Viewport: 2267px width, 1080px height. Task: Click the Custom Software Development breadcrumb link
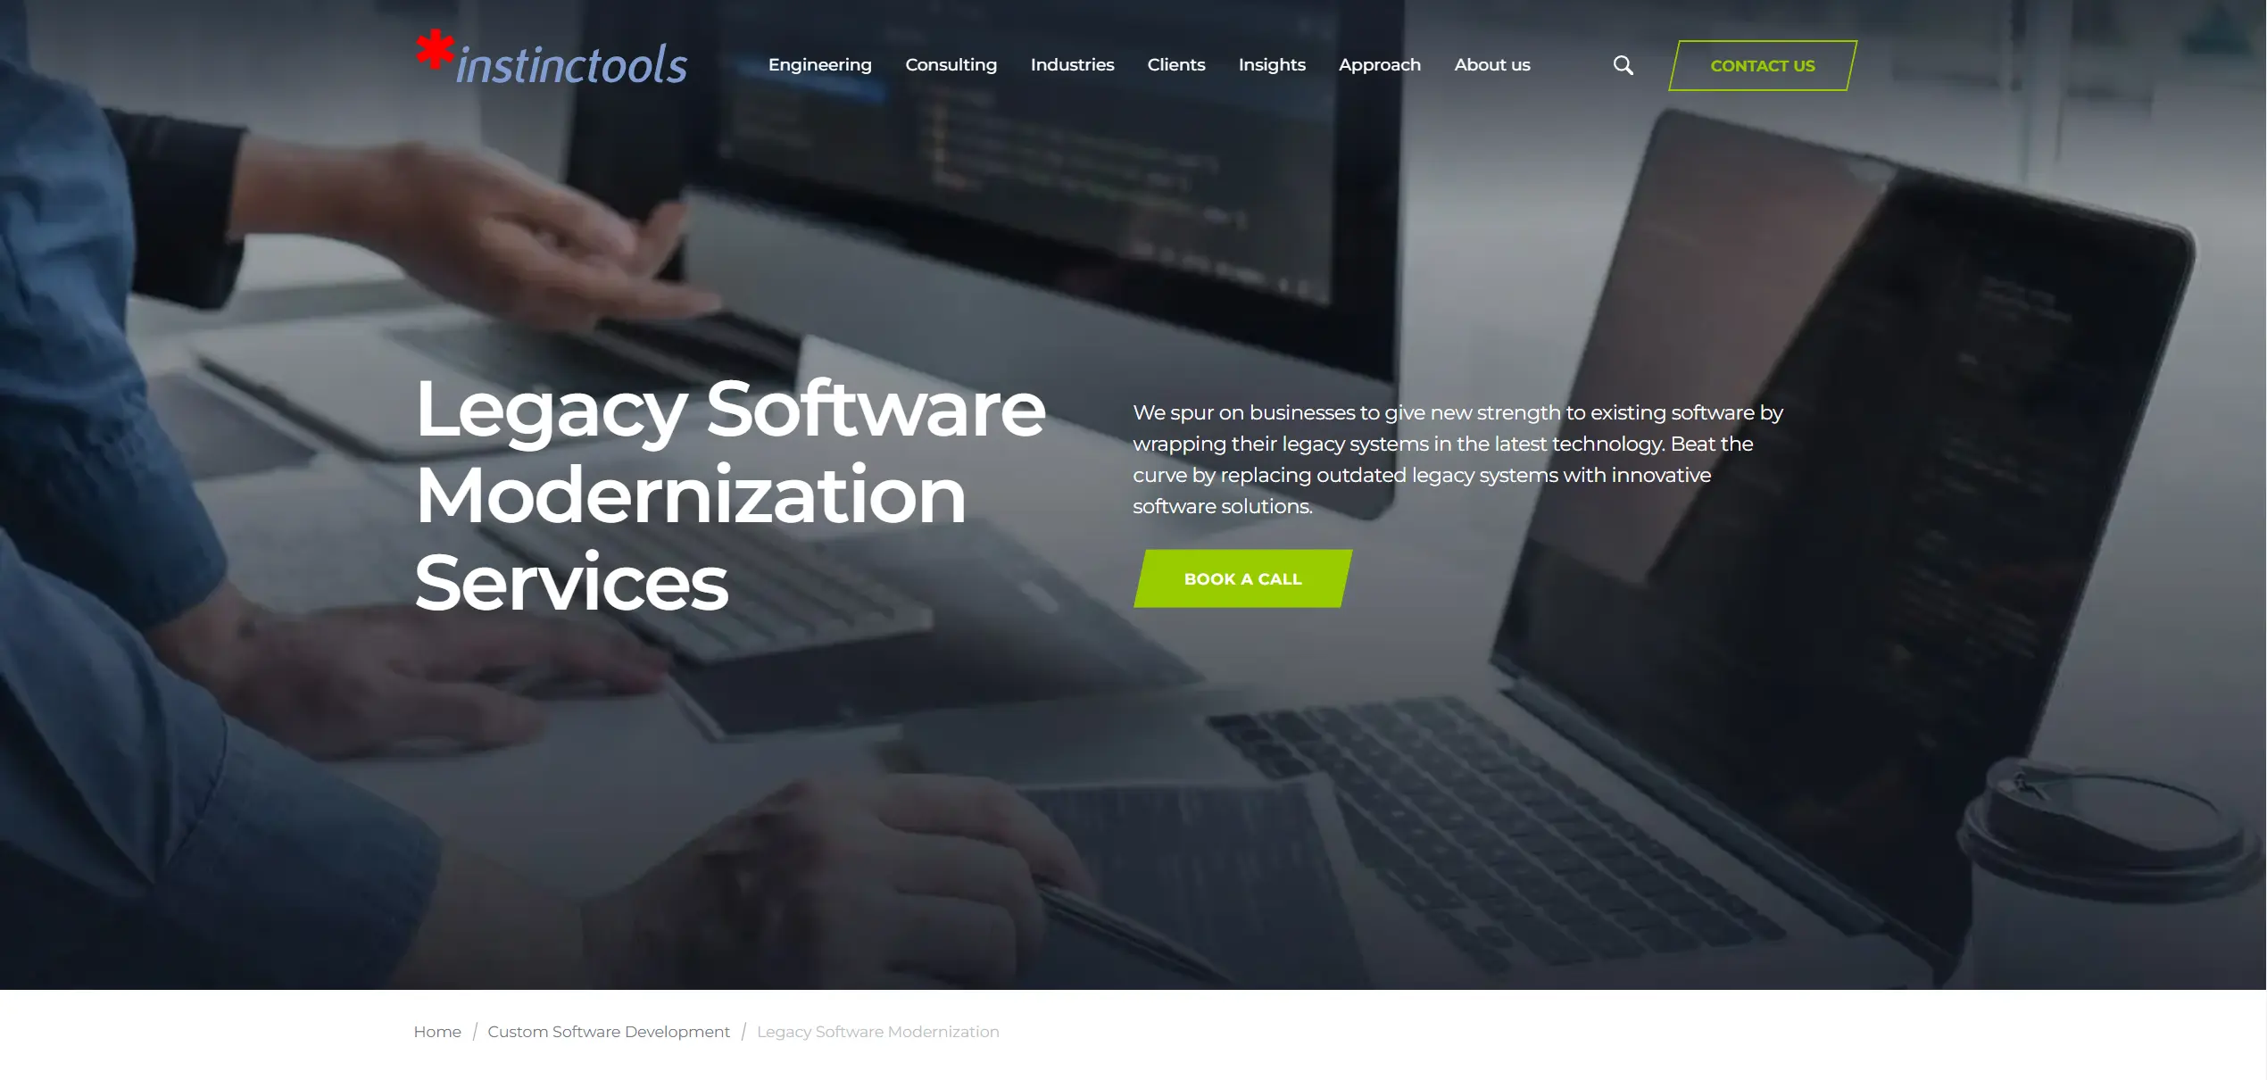[609, 1029]
